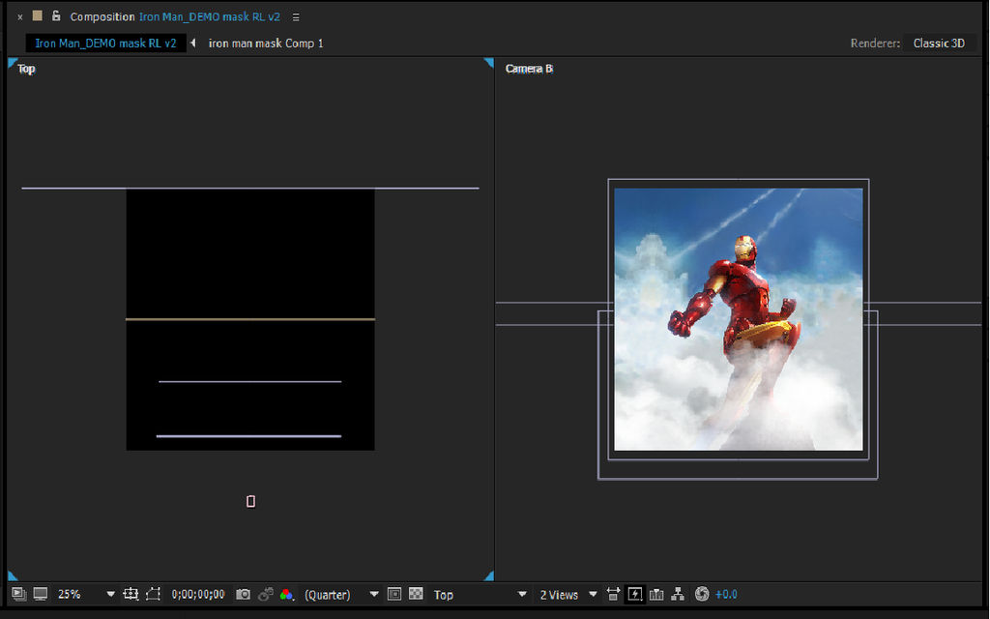Open the Top 3D view dropdown
Screen dimensions: 990x619
[x=480, y=595]
